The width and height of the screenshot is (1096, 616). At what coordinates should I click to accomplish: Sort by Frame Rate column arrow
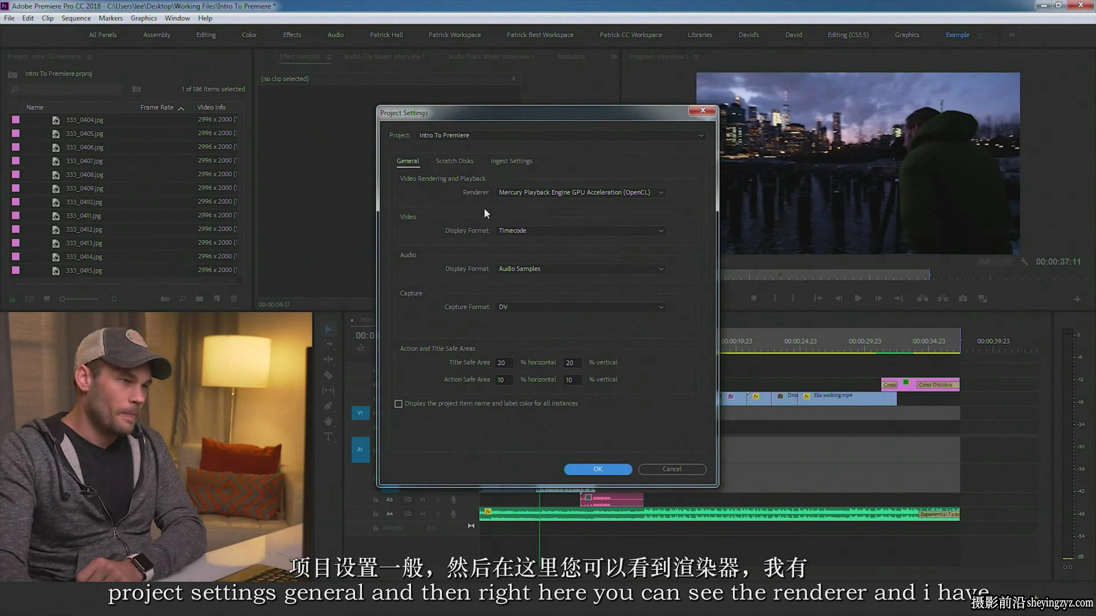[181, 108]
